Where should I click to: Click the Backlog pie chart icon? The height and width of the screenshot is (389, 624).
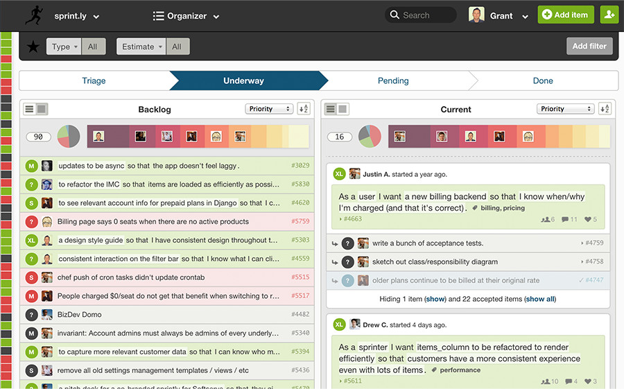click(68, 137)
